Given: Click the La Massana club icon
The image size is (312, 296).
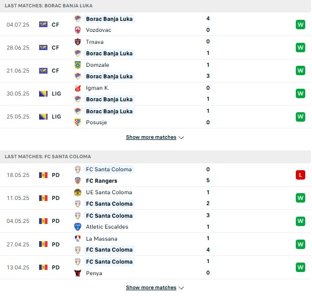Looking at the screenshot, I should tap(78, 238).
